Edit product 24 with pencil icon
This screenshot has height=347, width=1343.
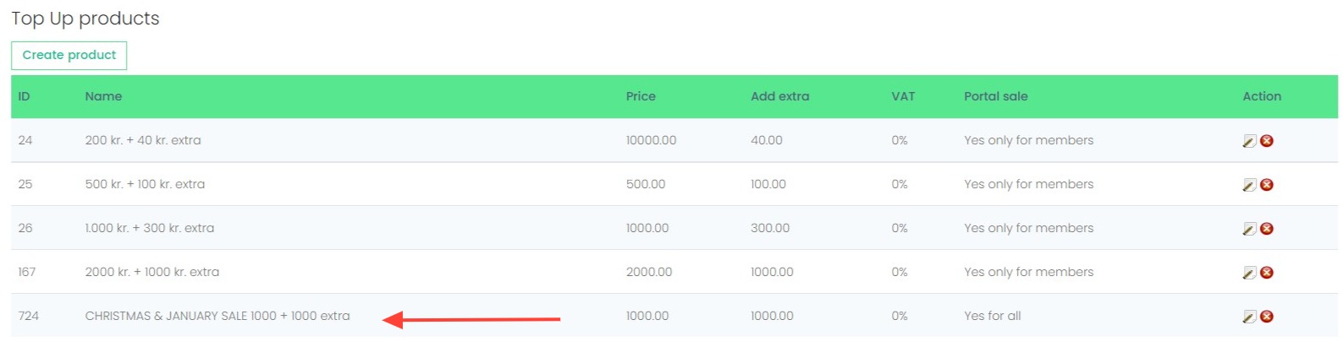coord(1248,141)
